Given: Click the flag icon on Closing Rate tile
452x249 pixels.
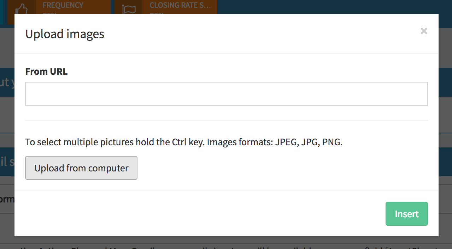Looking at the screenshot, I should (129, 8).
